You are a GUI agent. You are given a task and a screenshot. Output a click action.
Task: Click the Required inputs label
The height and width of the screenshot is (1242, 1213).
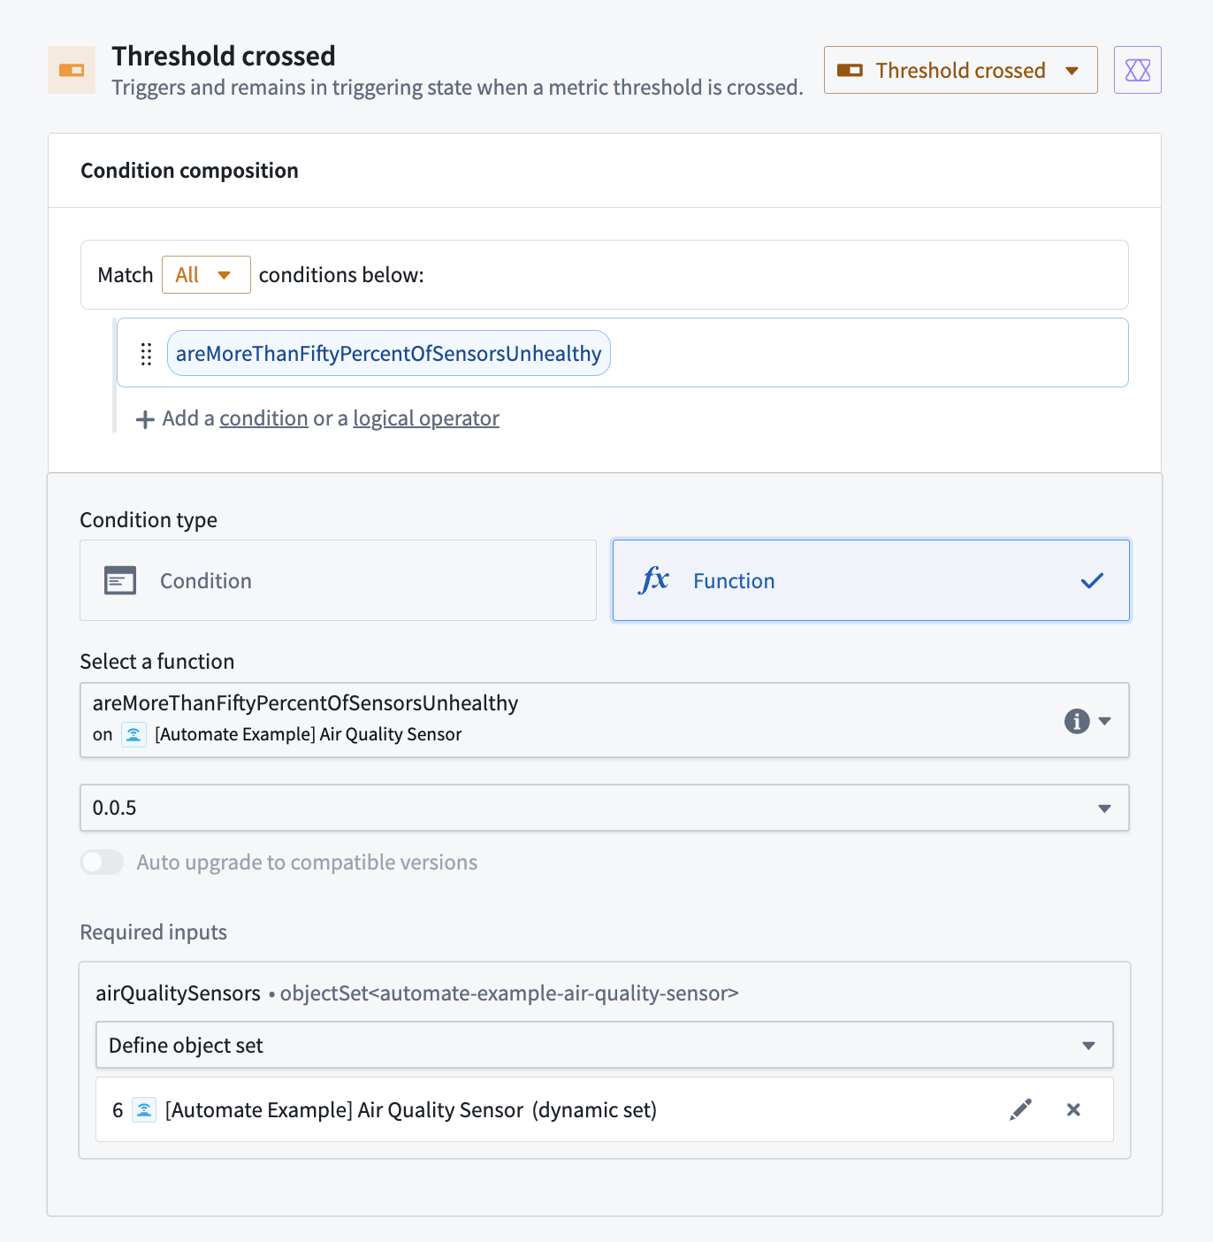pyautogui.click(x=153, y=932)
